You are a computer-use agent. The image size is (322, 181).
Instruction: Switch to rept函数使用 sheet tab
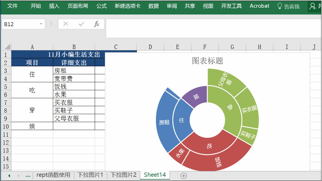click(x=53, y=175)
